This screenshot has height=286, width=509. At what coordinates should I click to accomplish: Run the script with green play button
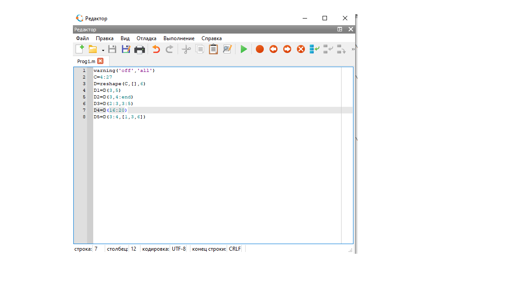click(243, 49)
